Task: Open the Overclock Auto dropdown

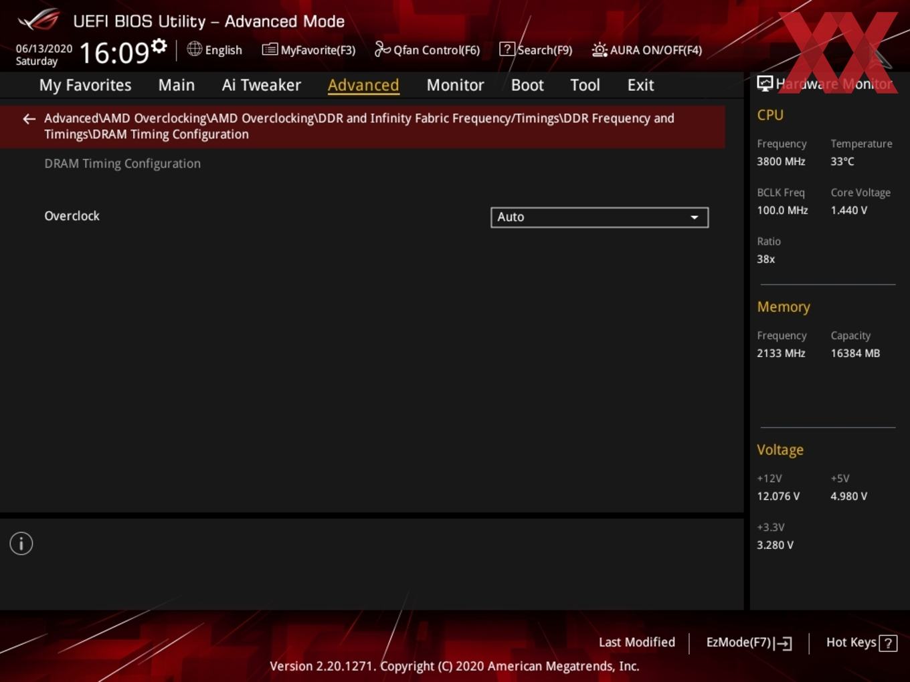Action: coord(600,217)
